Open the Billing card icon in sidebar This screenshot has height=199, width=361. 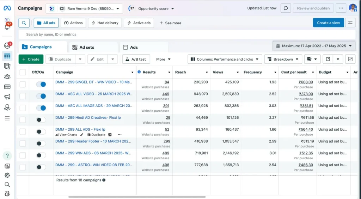(x=7, y=87)
